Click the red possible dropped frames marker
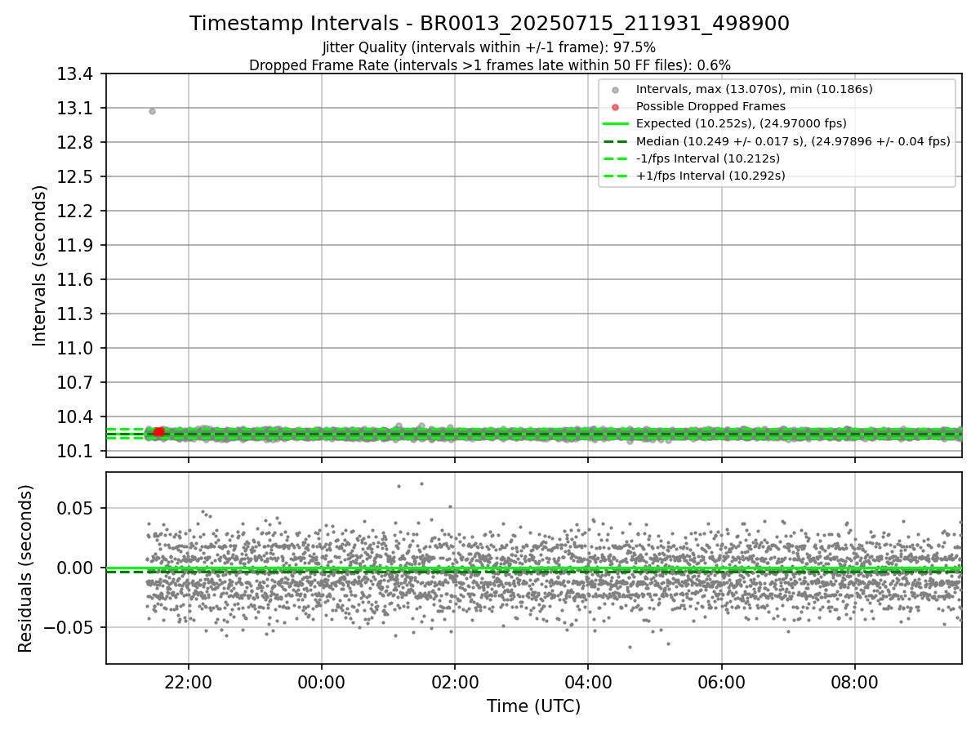 point(158,431)
